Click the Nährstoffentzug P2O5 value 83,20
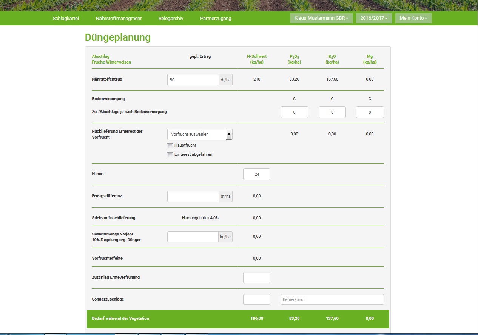The width and height of the screenshot is (478, 335). click(295, 79)
